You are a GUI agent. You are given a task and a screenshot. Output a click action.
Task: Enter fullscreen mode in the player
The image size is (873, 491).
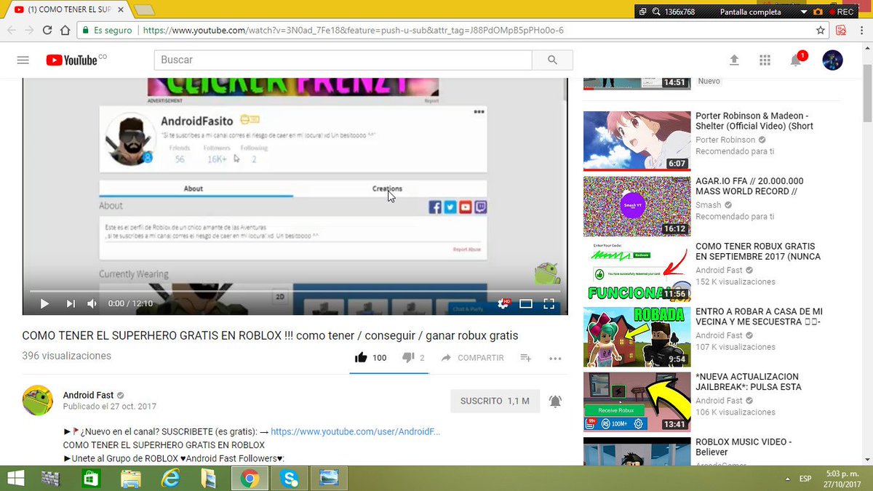[549, 303]
